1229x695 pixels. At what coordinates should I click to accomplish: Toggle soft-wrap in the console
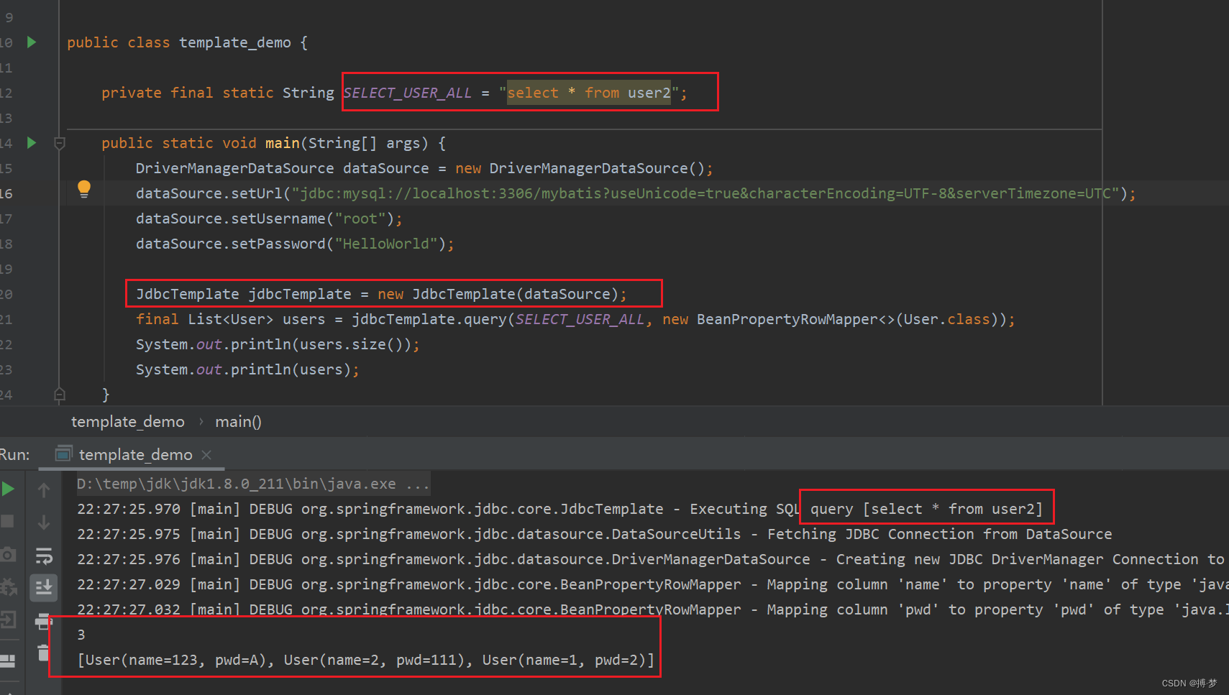pyautogui.click(x=44, y=556)
